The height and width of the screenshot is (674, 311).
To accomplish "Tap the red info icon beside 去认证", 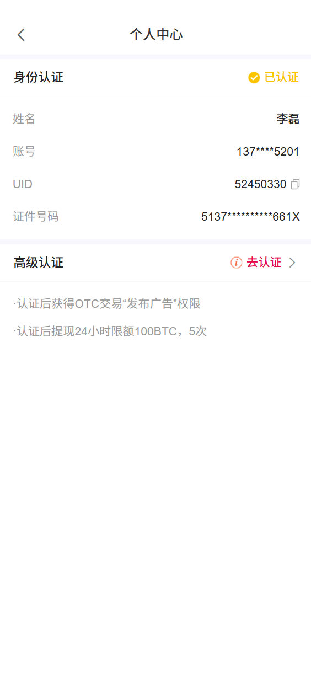I will pyautogui.click(x=236, y=263).
